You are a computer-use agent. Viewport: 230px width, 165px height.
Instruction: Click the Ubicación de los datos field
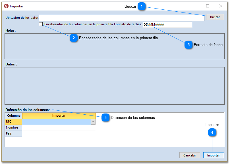121,18
